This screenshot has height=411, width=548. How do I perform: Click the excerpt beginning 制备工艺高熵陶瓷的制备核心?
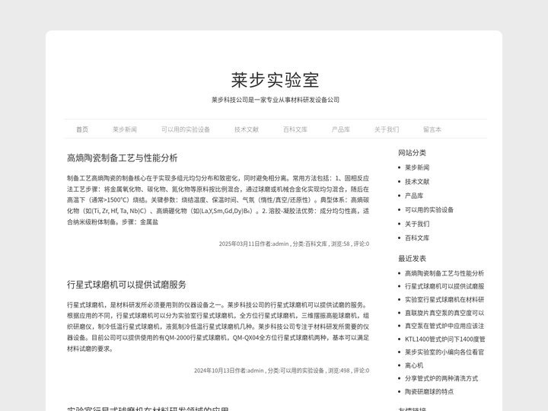(x=218, y=200)
